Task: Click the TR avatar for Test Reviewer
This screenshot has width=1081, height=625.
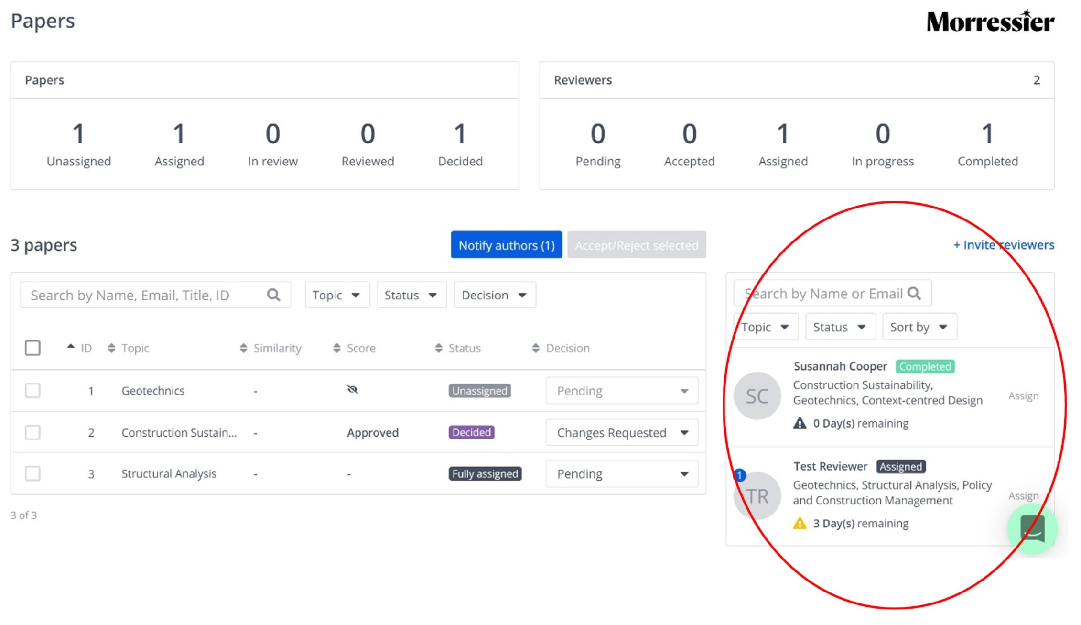Action: tap(757, 496)
